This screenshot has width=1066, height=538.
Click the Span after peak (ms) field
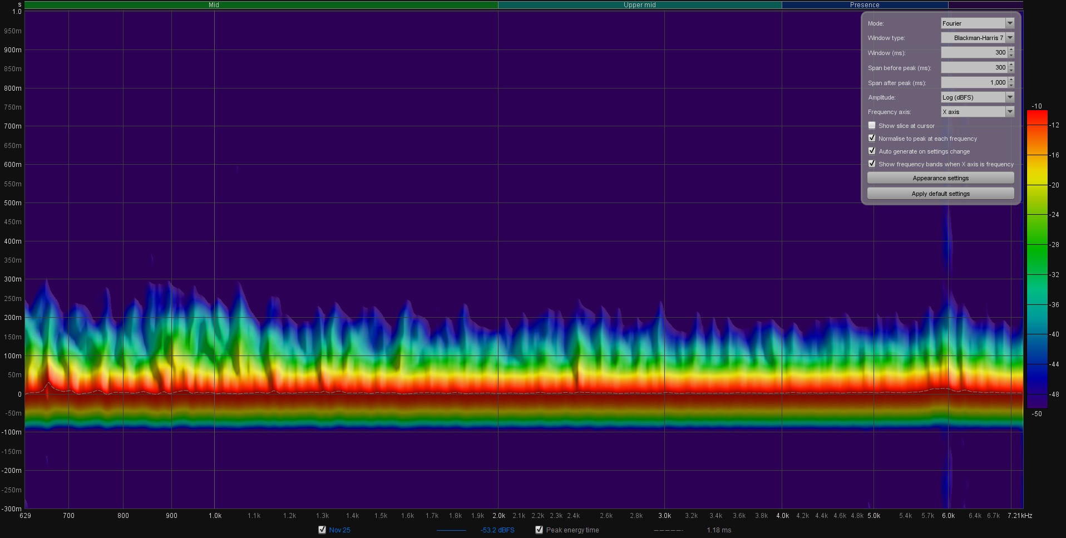974,82
